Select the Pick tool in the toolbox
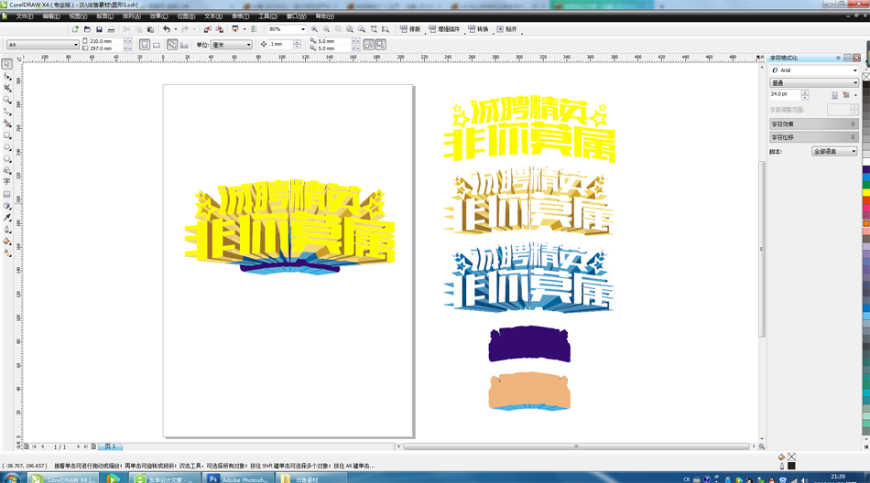Viewport: 870px width, 483px height. point(6,64)
